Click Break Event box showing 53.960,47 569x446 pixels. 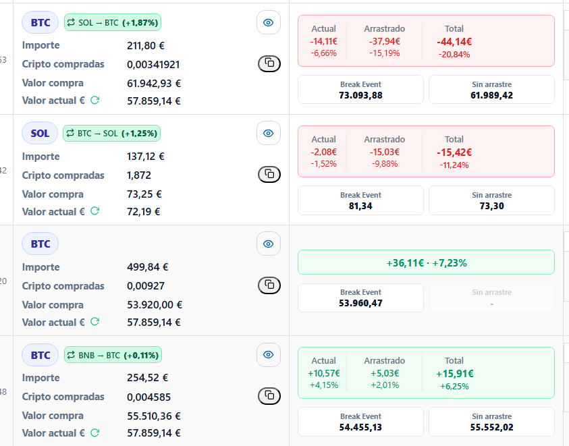[x=360, y=298]
